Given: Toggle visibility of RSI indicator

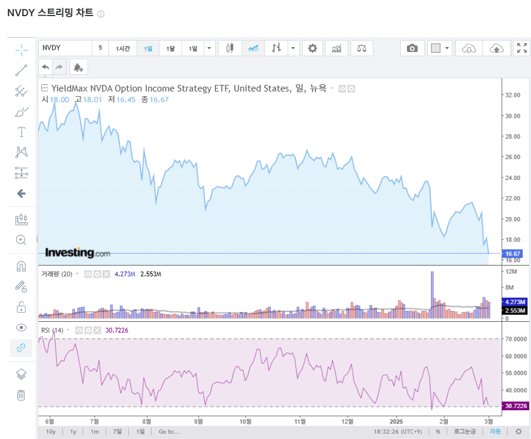Looking at the screenshot, I should tap(79, 330).
